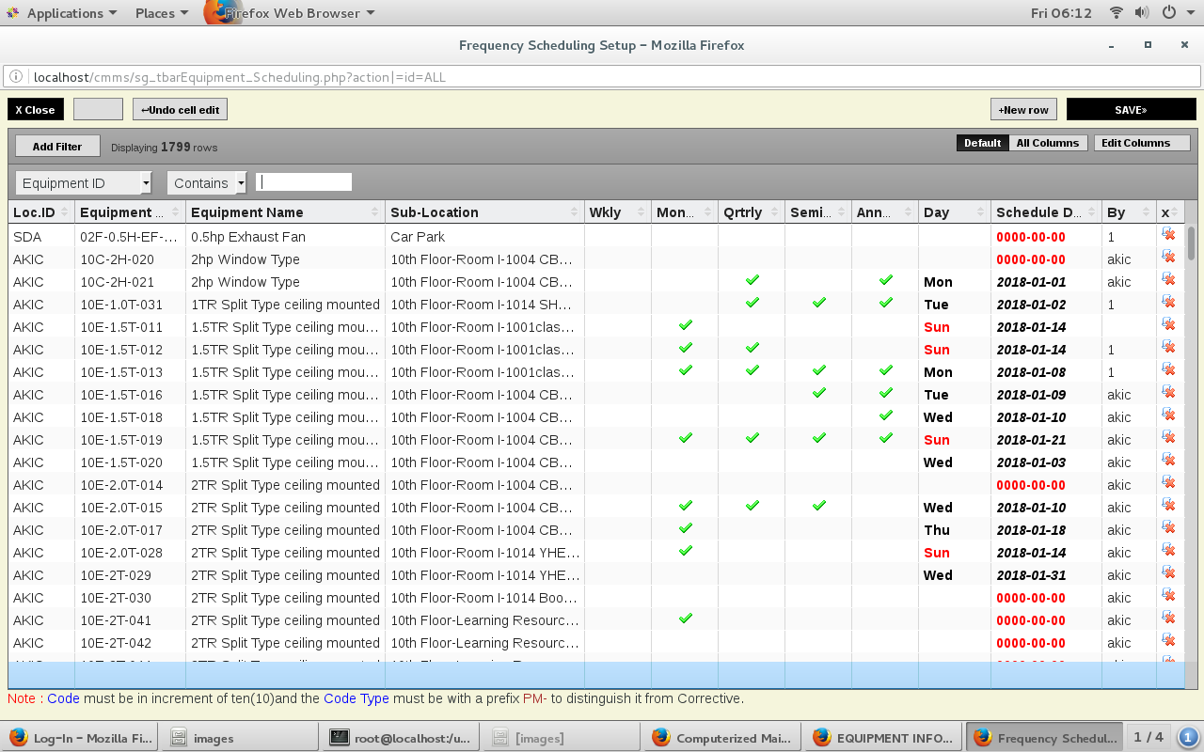
Task: Click delete icon for 10E-1.5T-013 row
Action: click(x=1168, y=370)
